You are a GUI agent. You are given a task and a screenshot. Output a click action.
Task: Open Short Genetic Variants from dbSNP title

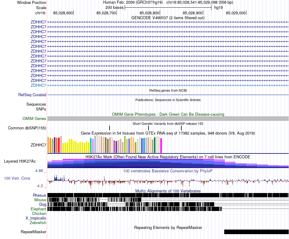pos(168,124)
